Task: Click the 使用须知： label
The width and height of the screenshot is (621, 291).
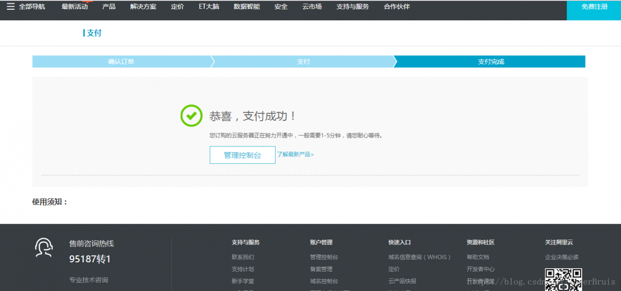Action: [x=50, y=202]
